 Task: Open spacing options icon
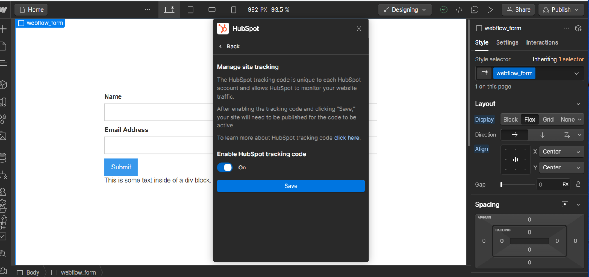tap(565, 204)
